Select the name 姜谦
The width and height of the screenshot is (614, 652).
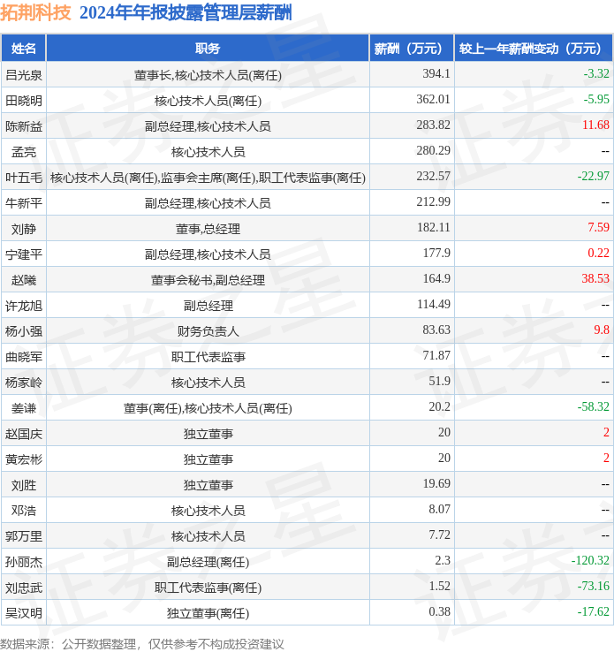[24, 408]
